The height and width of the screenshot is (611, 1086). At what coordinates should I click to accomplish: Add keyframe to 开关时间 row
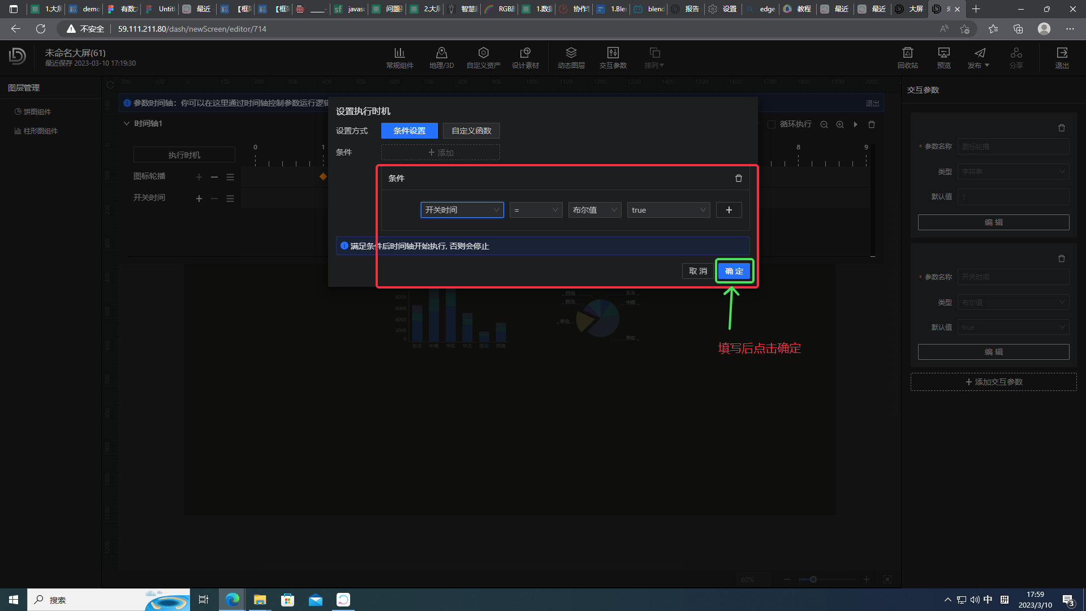199,199
